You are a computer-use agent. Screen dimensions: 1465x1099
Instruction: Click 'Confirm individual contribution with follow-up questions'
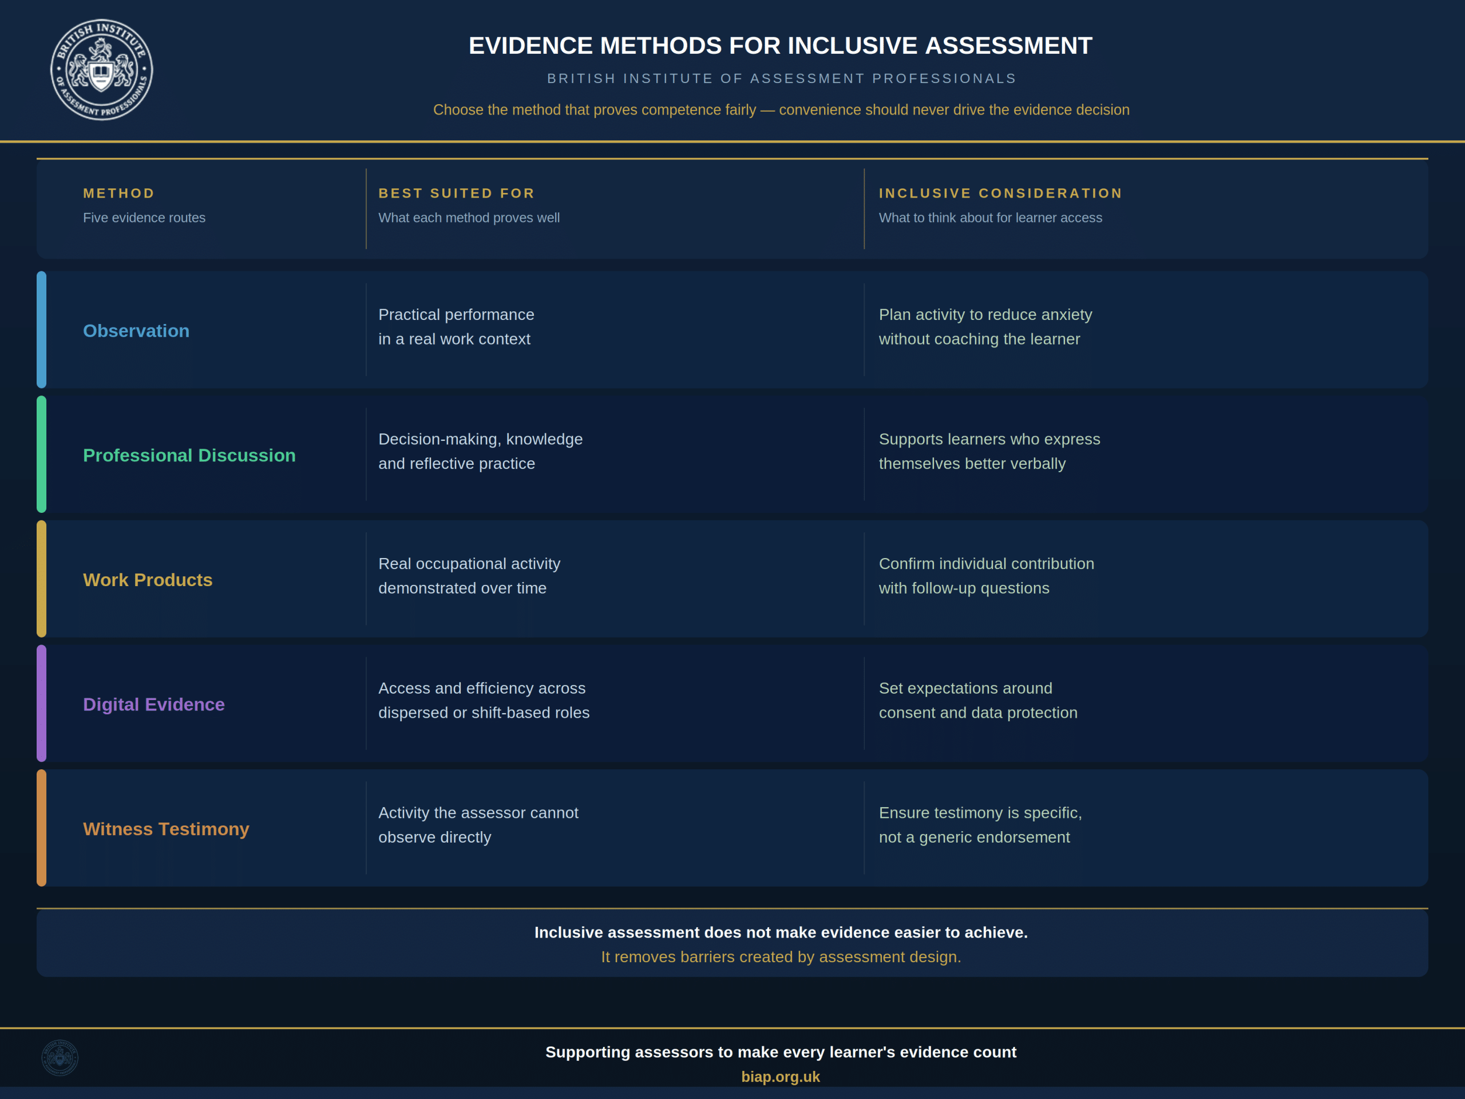pos(986,576)
